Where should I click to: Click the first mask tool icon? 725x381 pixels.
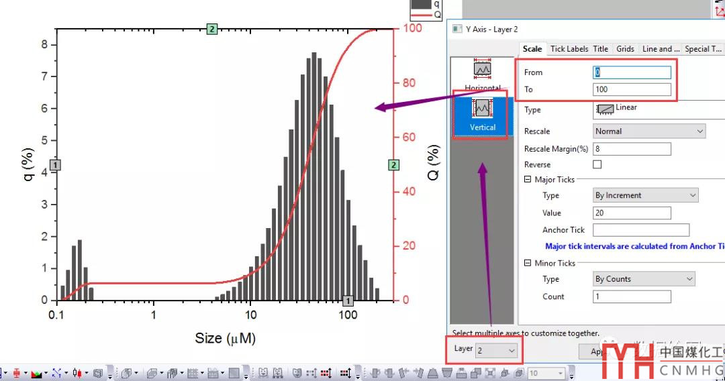(x=263, y=372)
